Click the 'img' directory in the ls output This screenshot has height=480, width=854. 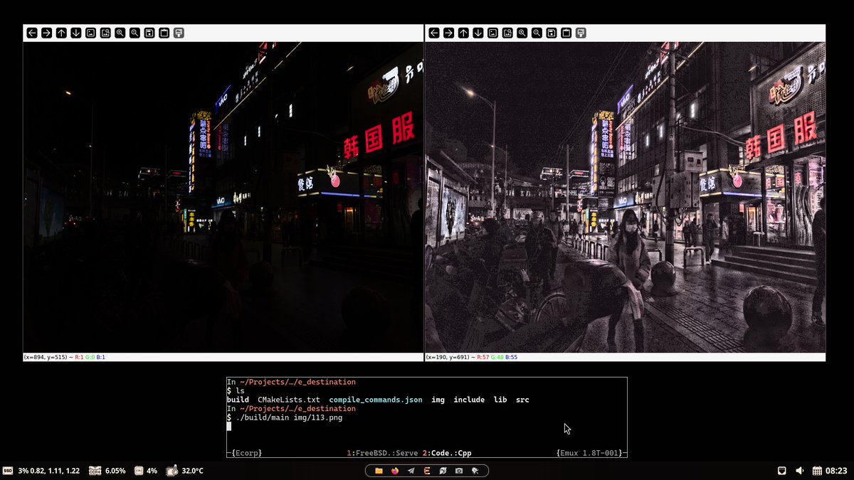tap(438, 400)
